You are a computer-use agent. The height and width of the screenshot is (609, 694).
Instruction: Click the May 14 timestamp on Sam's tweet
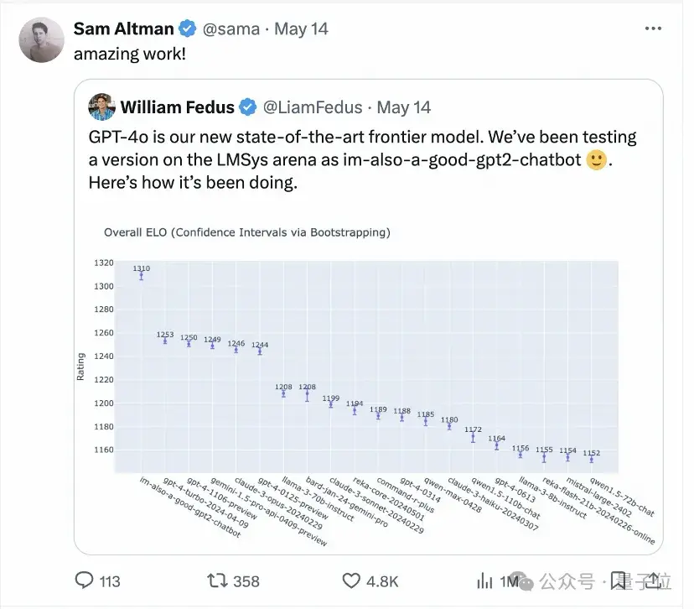302,29
